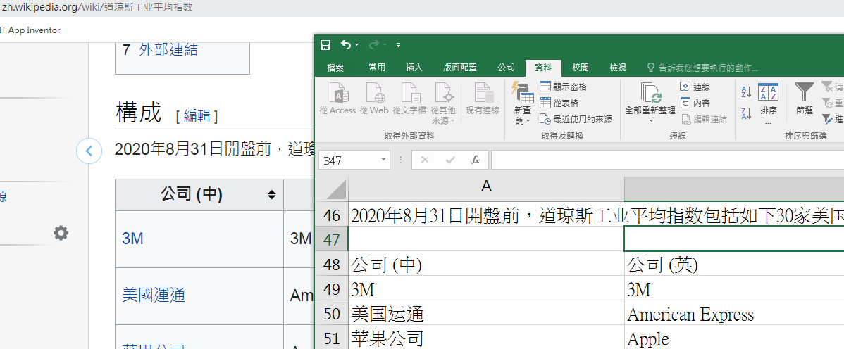This screenshot has width=844, height=349.
Task: Click 從表格 button
Action: (559, 103)
